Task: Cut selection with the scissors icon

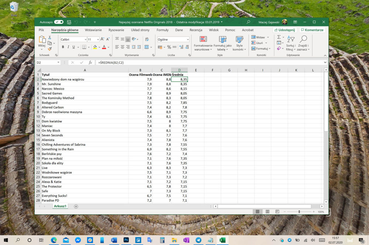Action: (50, 38)
